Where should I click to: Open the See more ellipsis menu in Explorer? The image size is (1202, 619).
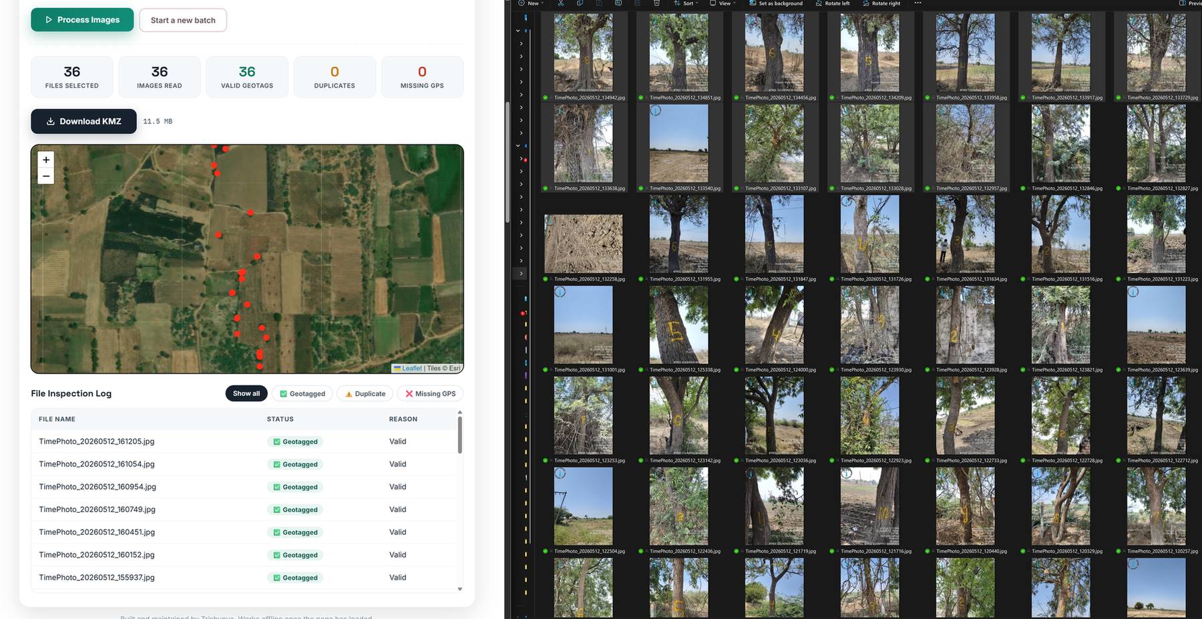click(918, 3)
